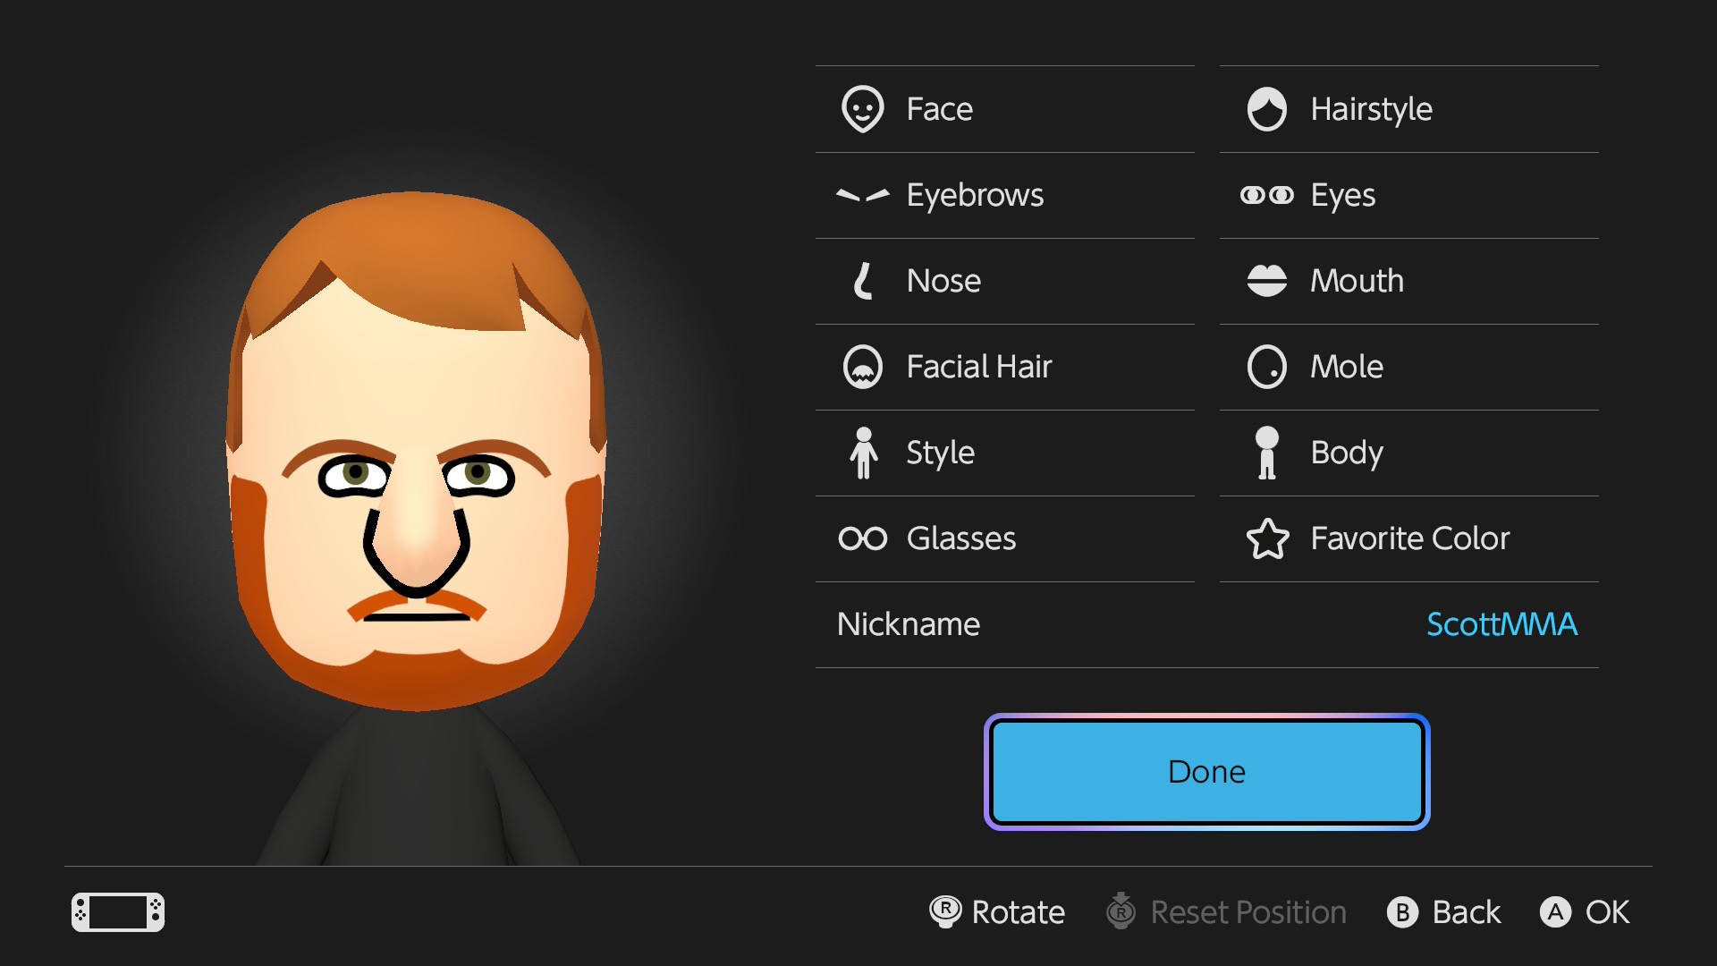Open the Nose menu label
Image resolution: width=1717 pixels, height=966 pixels.
point(943,281)
